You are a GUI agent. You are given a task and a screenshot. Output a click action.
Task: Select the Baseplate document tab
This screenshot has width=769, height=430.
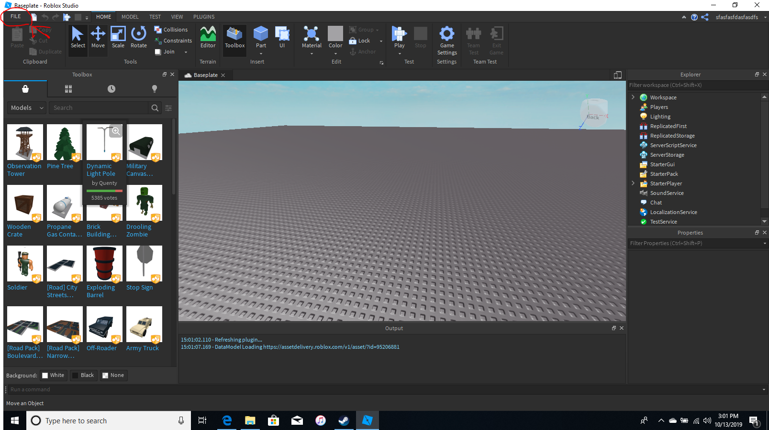click(x=205, y=75)
